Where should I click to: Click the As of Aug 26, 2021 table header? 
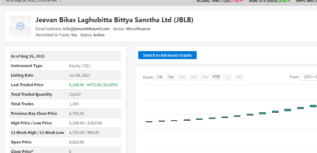coord(65,56)
